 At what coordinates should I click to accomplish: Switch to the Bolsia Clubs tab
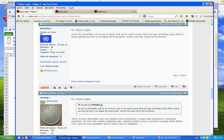(74, 12)
